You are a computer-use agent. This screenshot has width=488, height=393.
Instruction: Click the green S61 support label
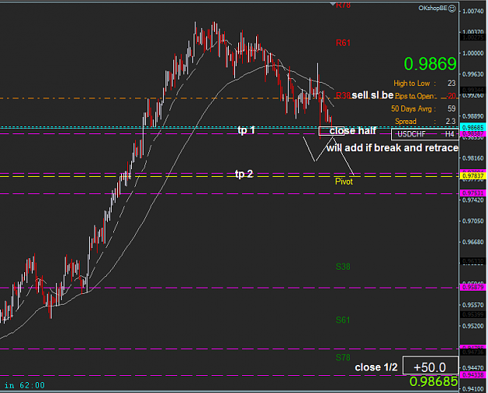343,320
